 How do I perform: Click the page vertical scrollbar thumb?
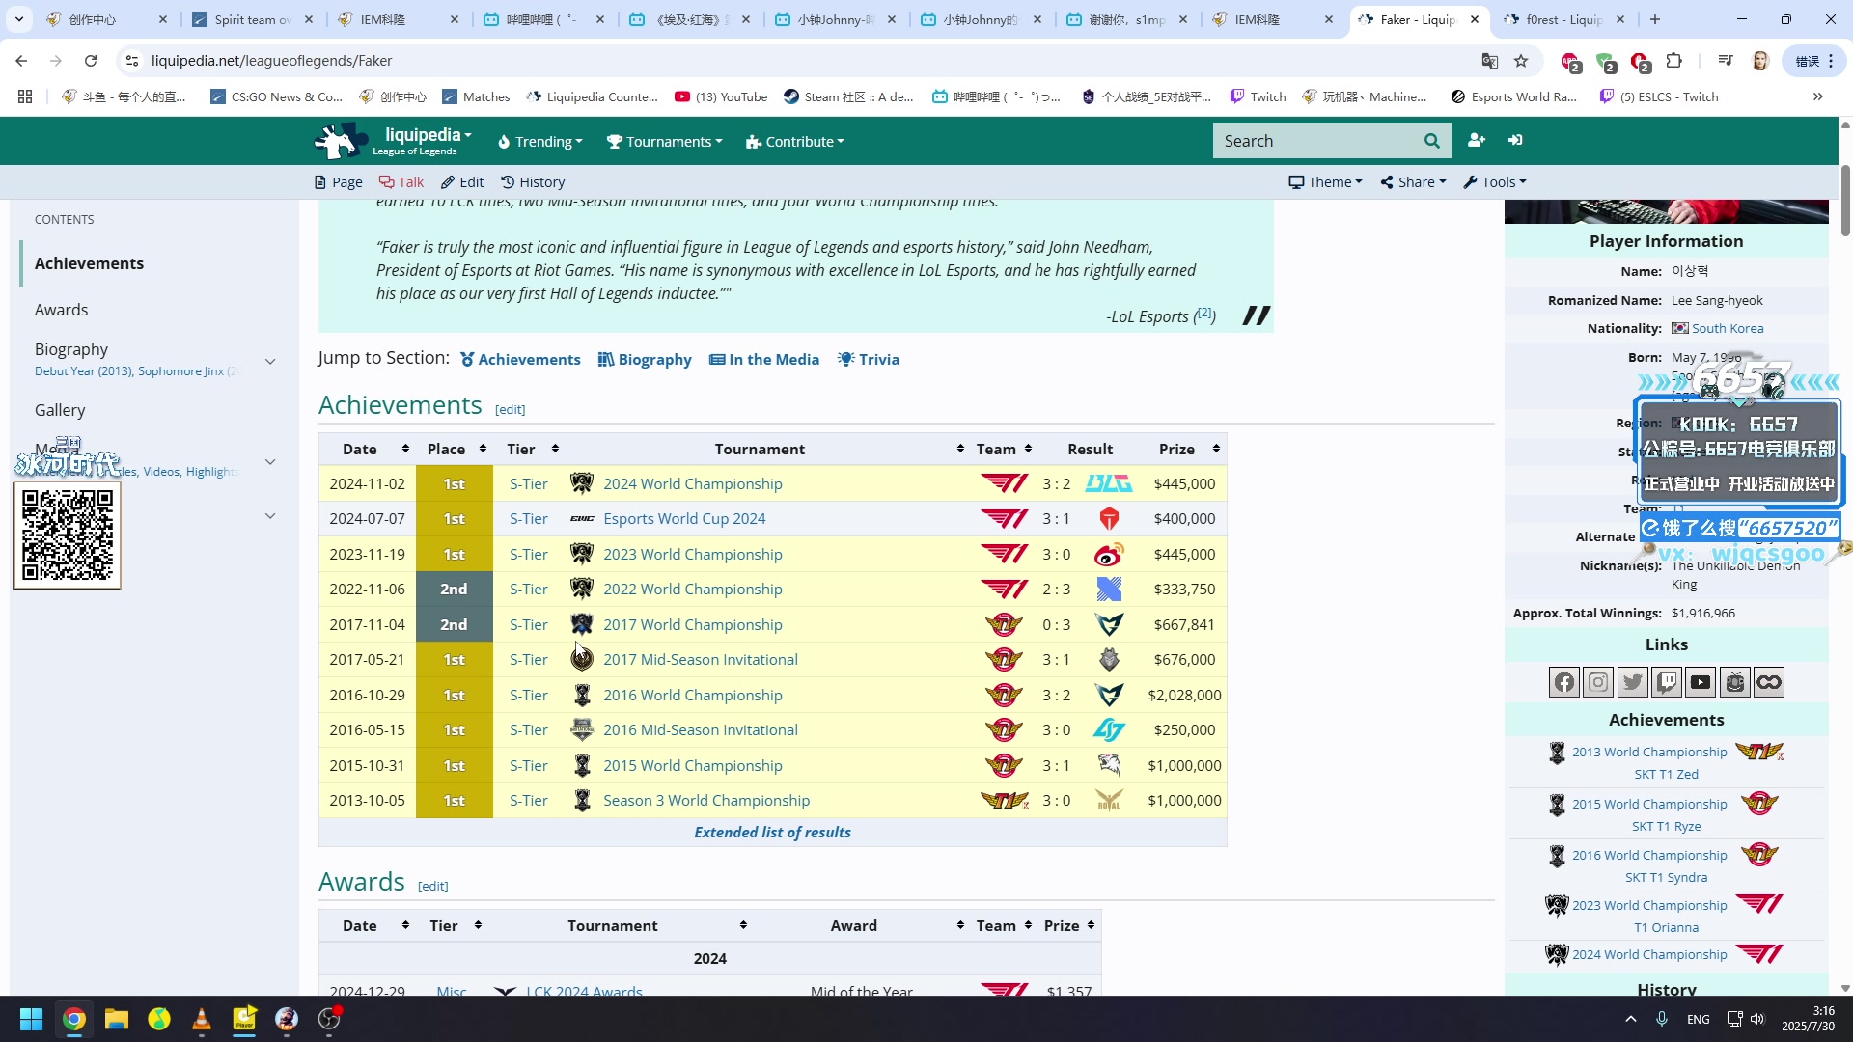pos(1845,201)
